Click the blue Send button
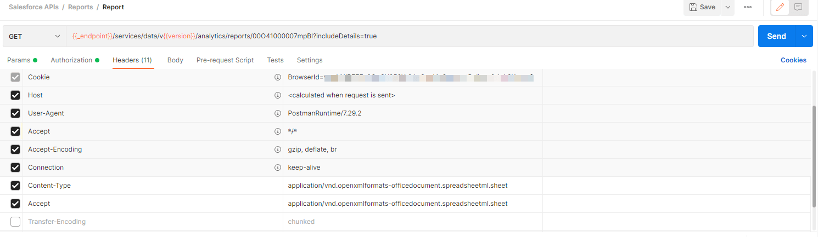Viewport: 818px width, 237px height. [776, 36]
